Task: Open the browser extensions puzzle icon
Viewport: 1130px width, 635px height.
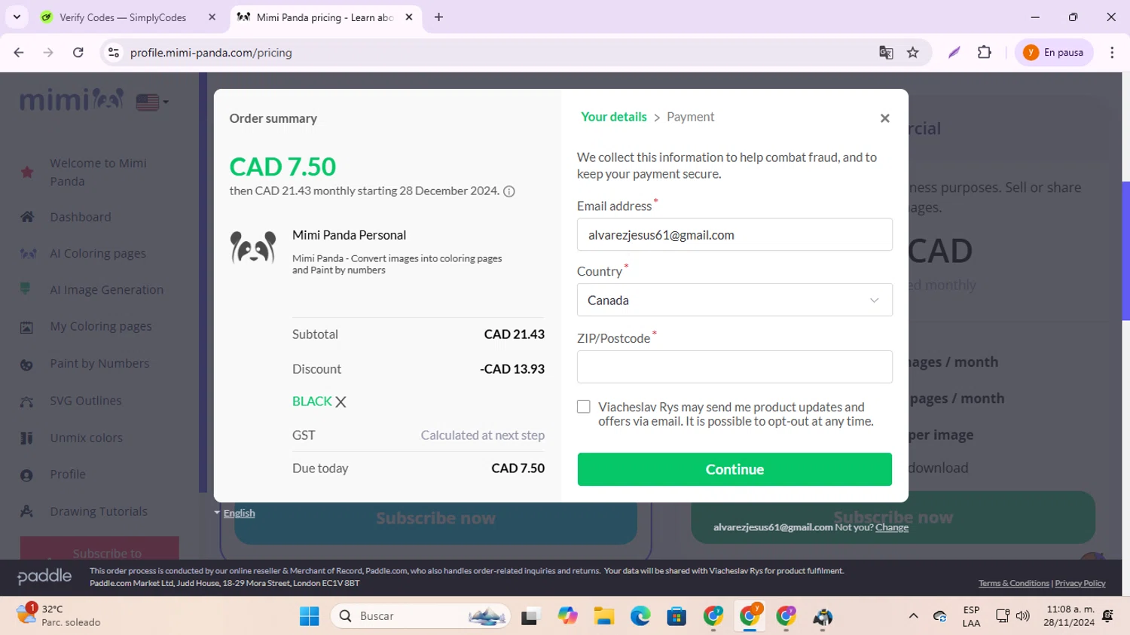Action: pos(984,53)
